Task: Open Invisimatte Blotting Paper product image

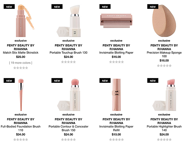Action: [116, 21]
